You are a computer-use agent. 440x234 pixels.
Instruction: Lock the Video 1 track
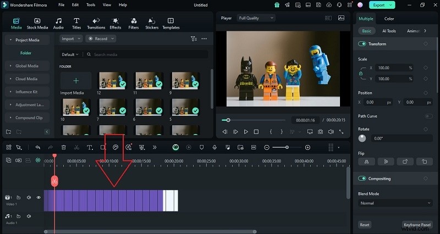click(19, 198)
